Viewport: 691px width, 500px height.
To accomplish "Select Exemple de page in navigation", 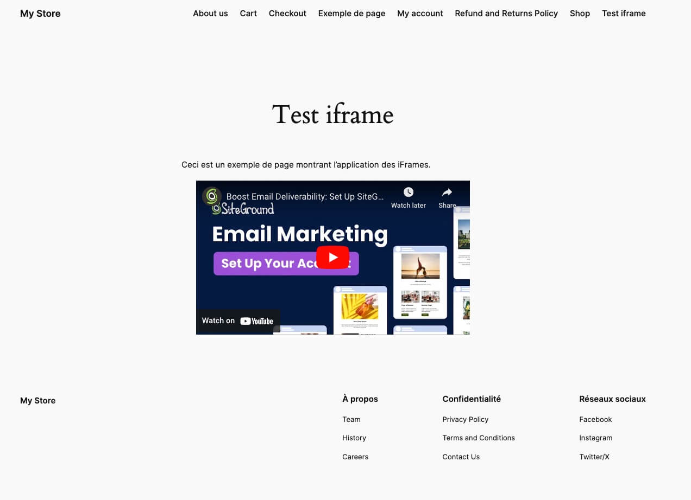I will pyautogui.click(x=351, y=14).
